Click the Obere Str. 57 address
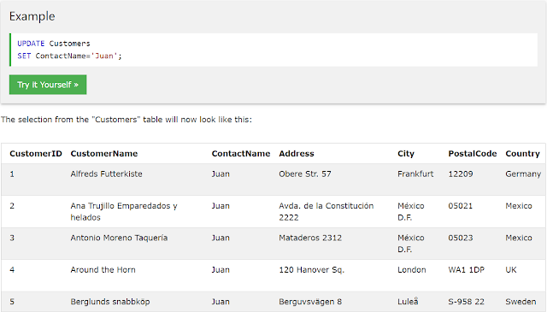This screenshot has height=312, width=547. (x=305, y=174)
